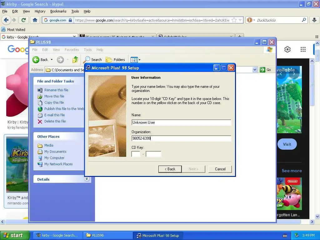The image size is (320, 240).
Task: Open the browser File menu
Action: [5, 11]
